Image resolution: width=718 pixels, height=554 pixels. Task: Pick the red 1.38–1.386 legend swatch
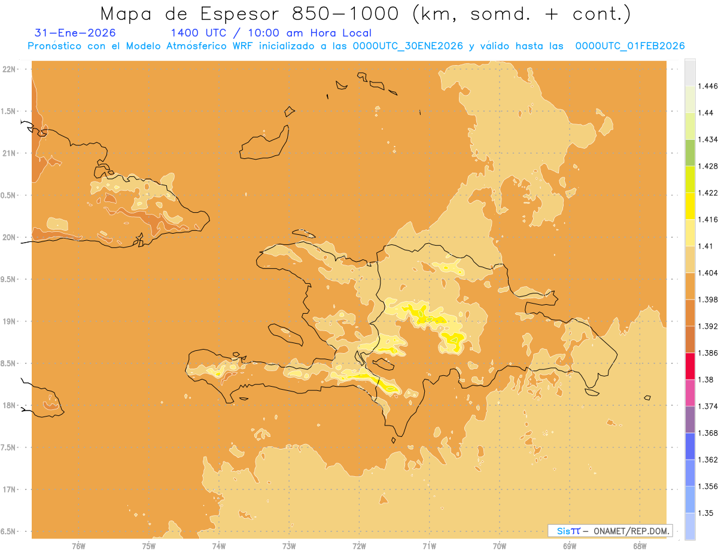click(x=690, y=366)
